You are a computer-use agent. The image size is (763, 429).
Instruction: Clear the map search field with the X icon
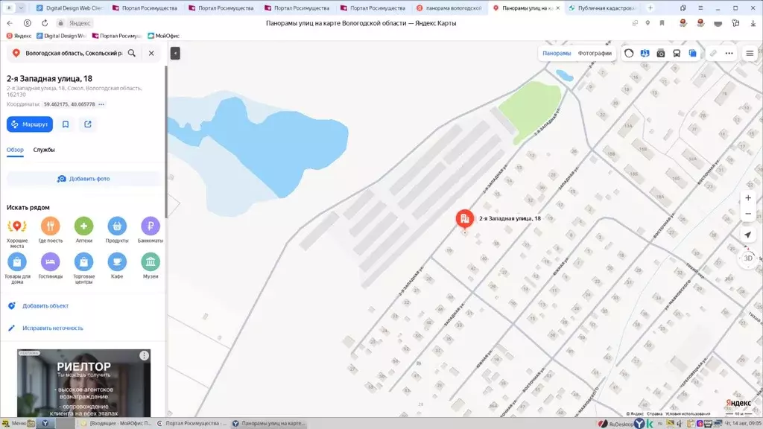[151, 53]
